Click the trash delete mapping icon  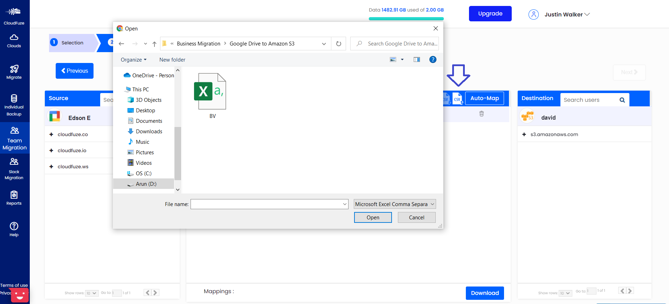[482, 114]
